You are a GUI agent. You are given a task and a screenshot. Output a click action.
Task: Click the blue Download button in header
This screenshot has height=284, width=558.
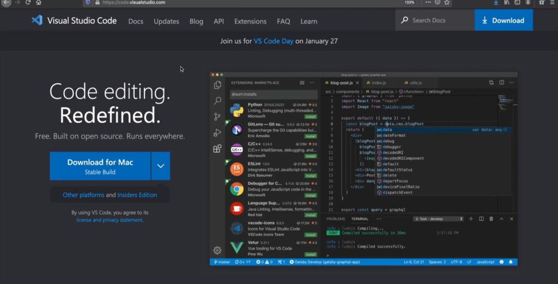504,20
